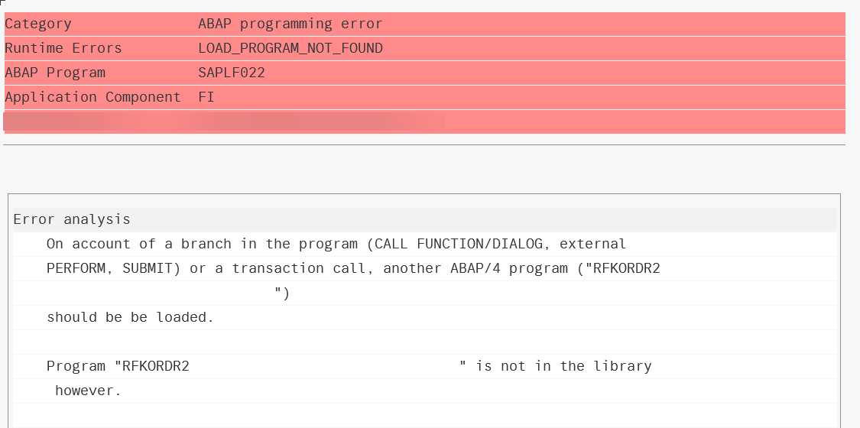Click the blurred row under Application Component
Viewport: 860px width, 428px height.
pos(424,122)
